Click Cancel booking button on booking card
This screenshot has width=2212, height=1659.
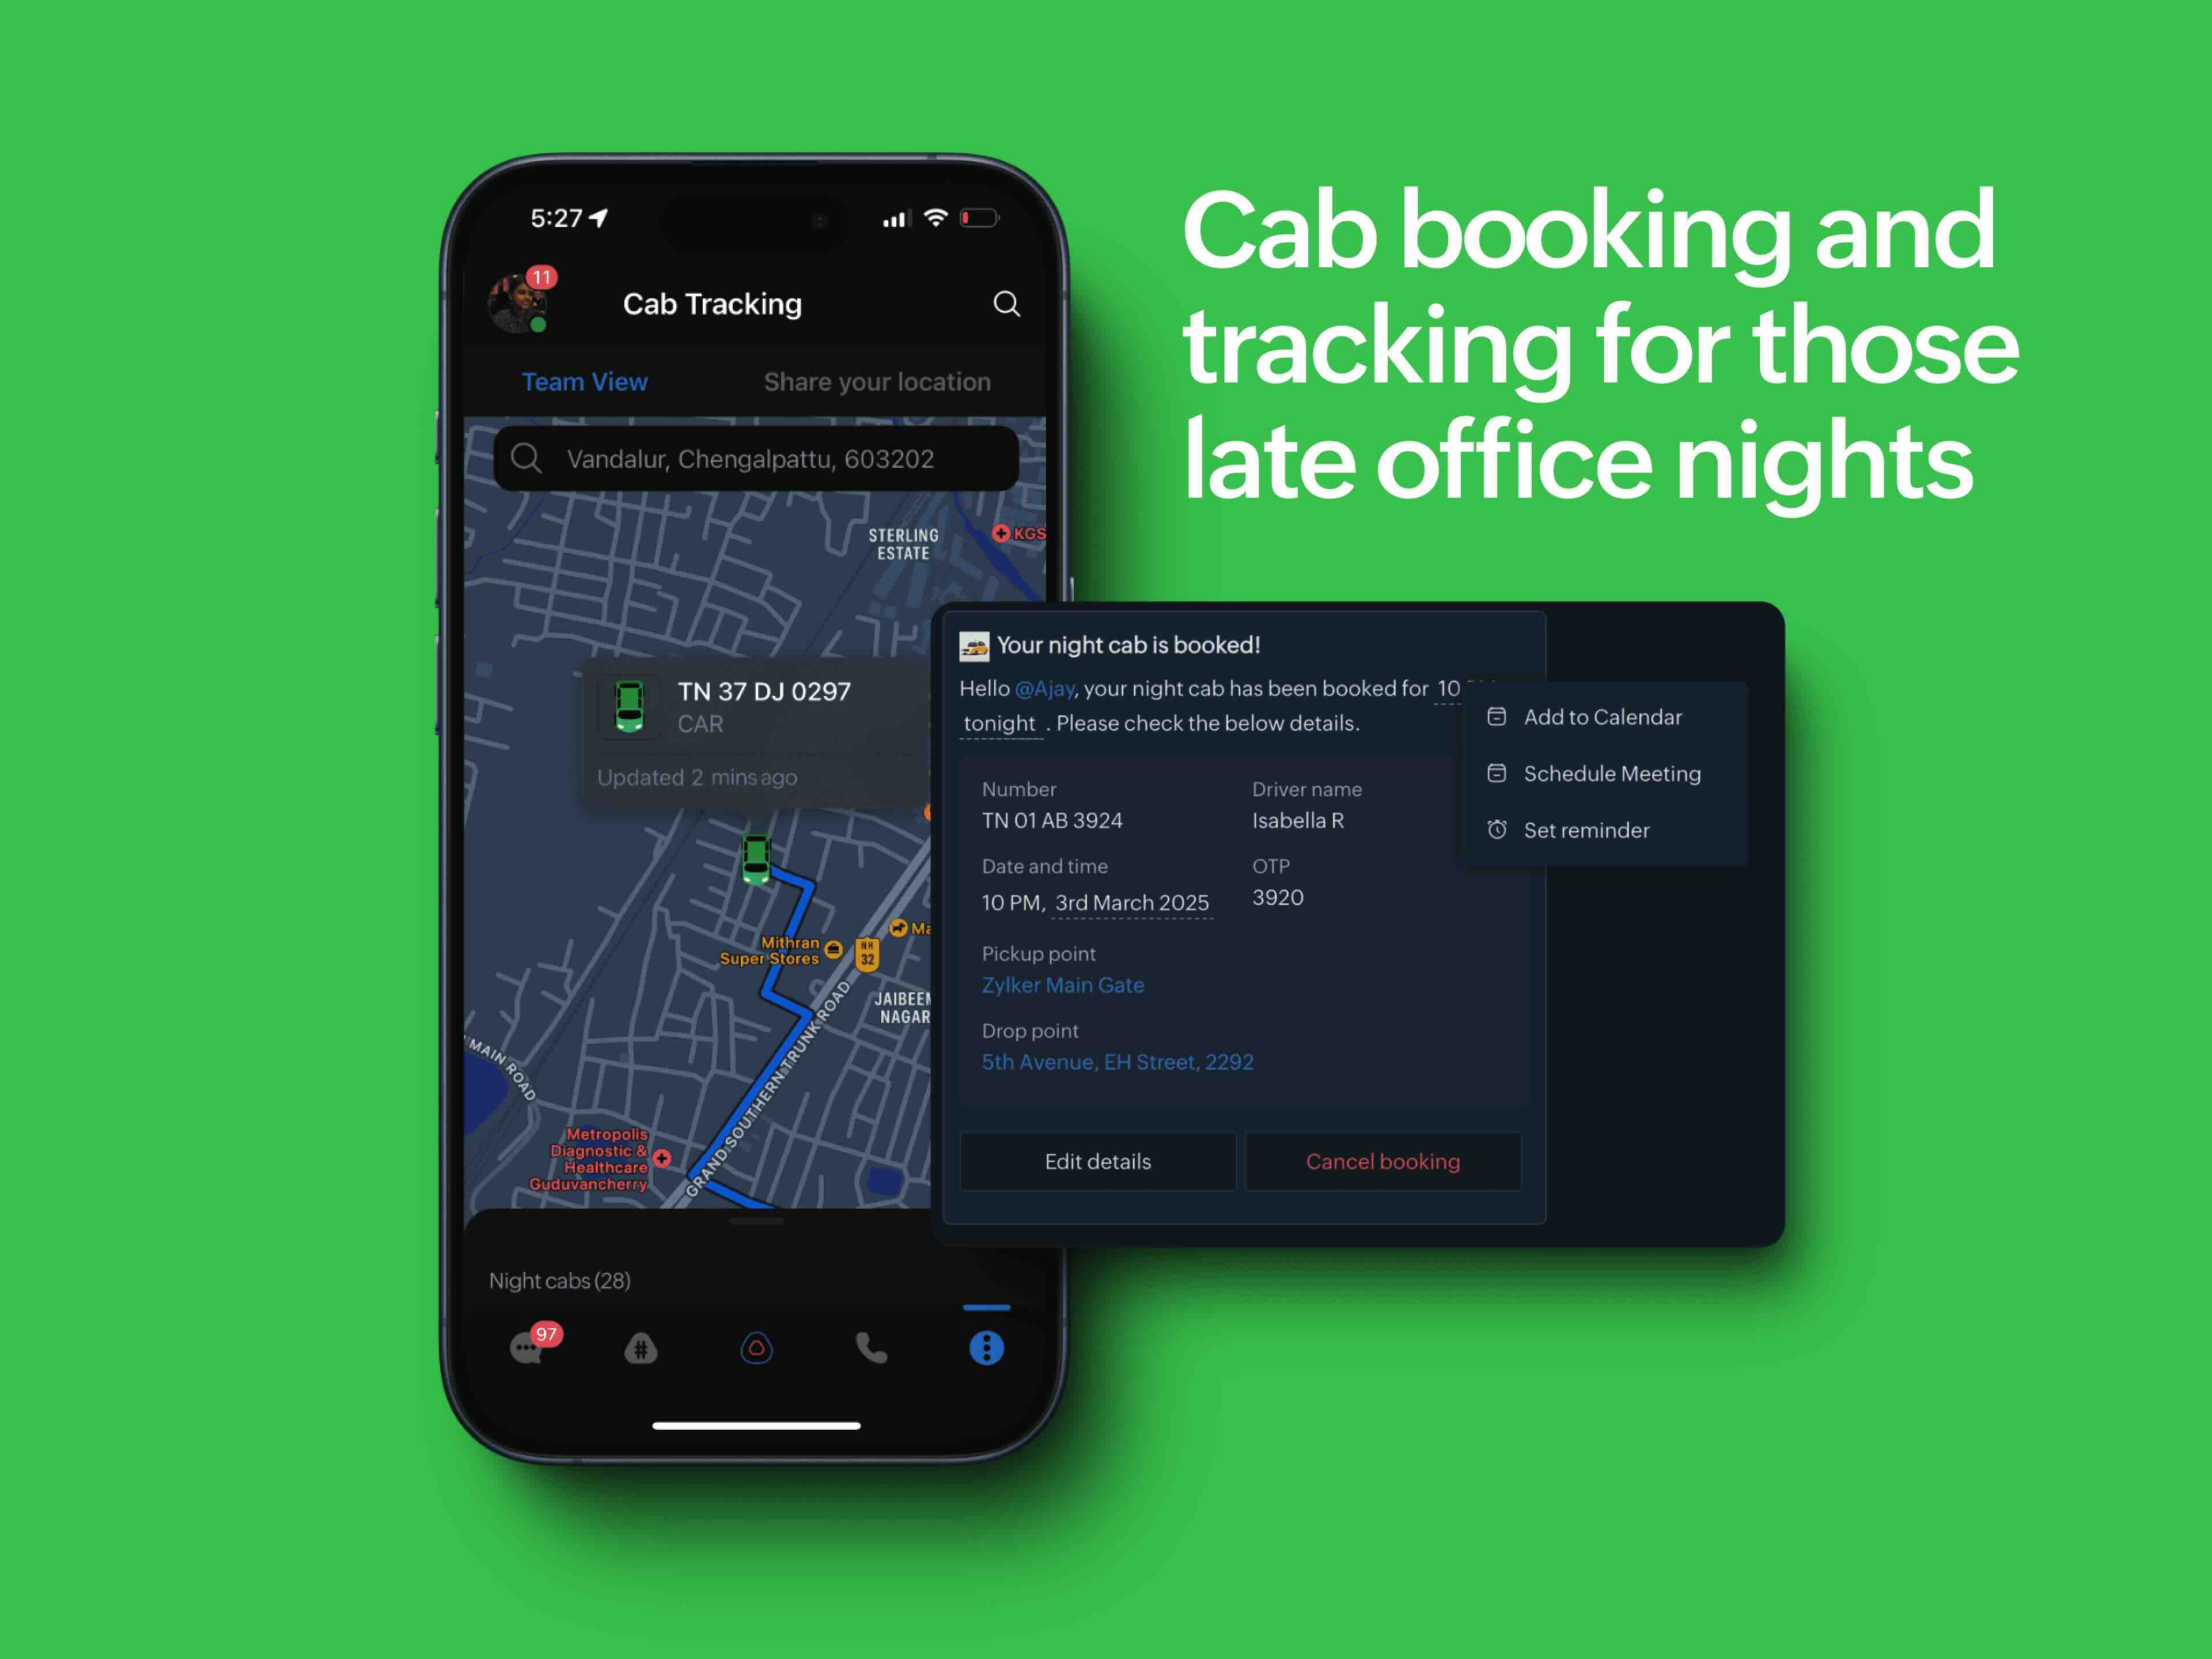pyautogui.click(x=1385, y=1159)
